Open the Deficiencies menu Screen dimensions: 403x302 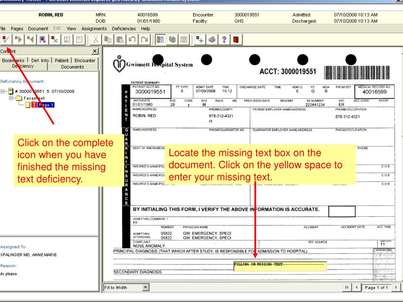(x=124, y=28)
